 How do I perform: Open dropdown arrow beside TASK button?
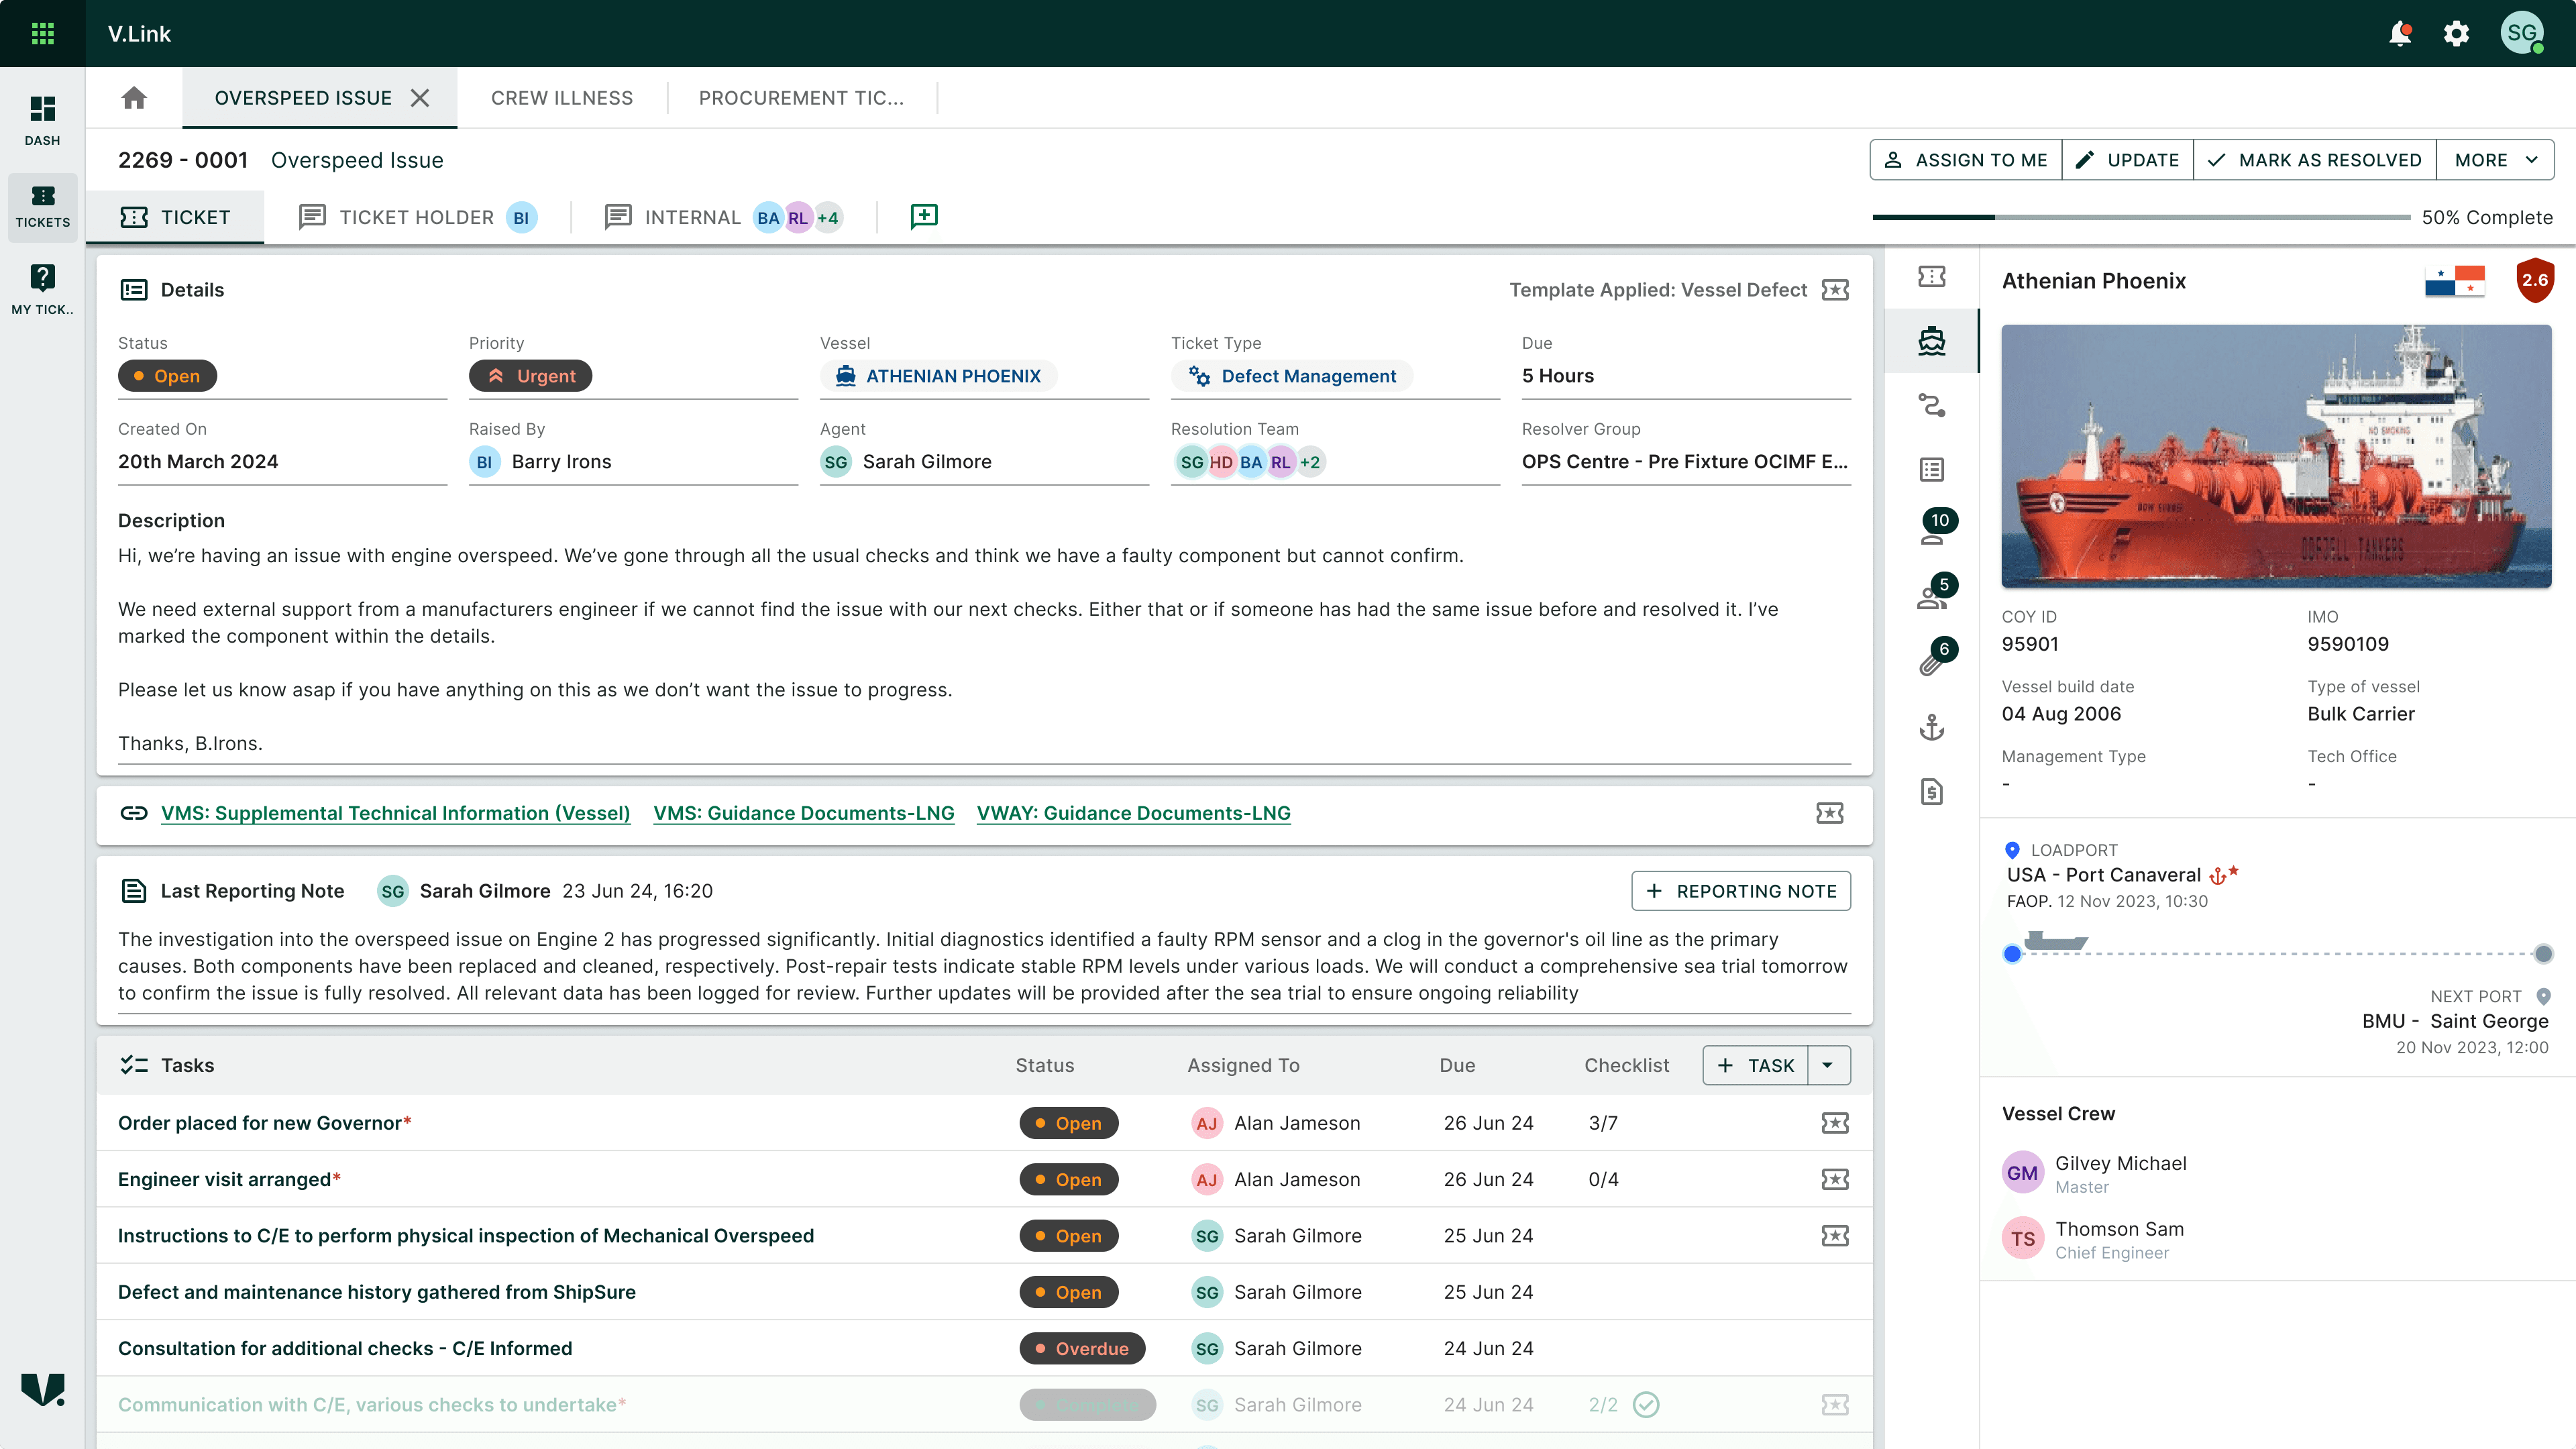point(1827,1065)
